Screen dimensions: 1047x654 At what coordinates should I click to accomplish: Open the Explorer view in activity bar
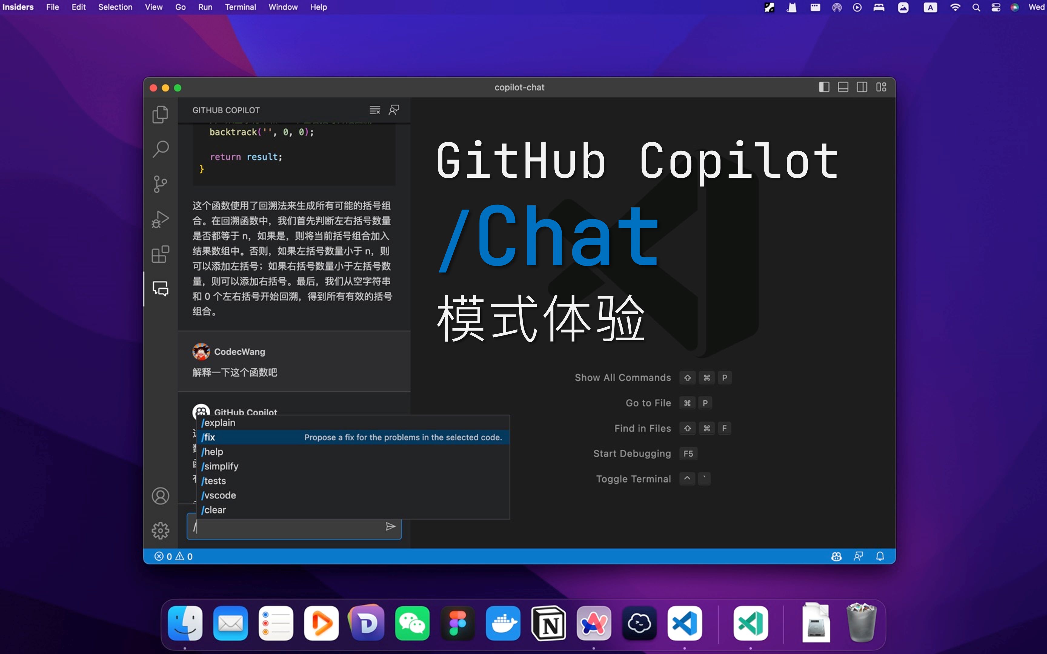(x=161, y=115)
